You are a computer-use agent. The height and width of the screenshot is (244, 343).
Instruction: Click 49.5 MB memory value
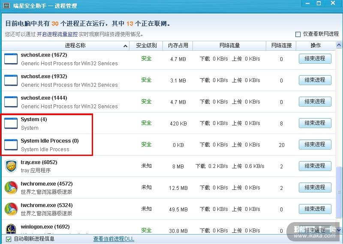pyautogui.click(x=178, y=210)
